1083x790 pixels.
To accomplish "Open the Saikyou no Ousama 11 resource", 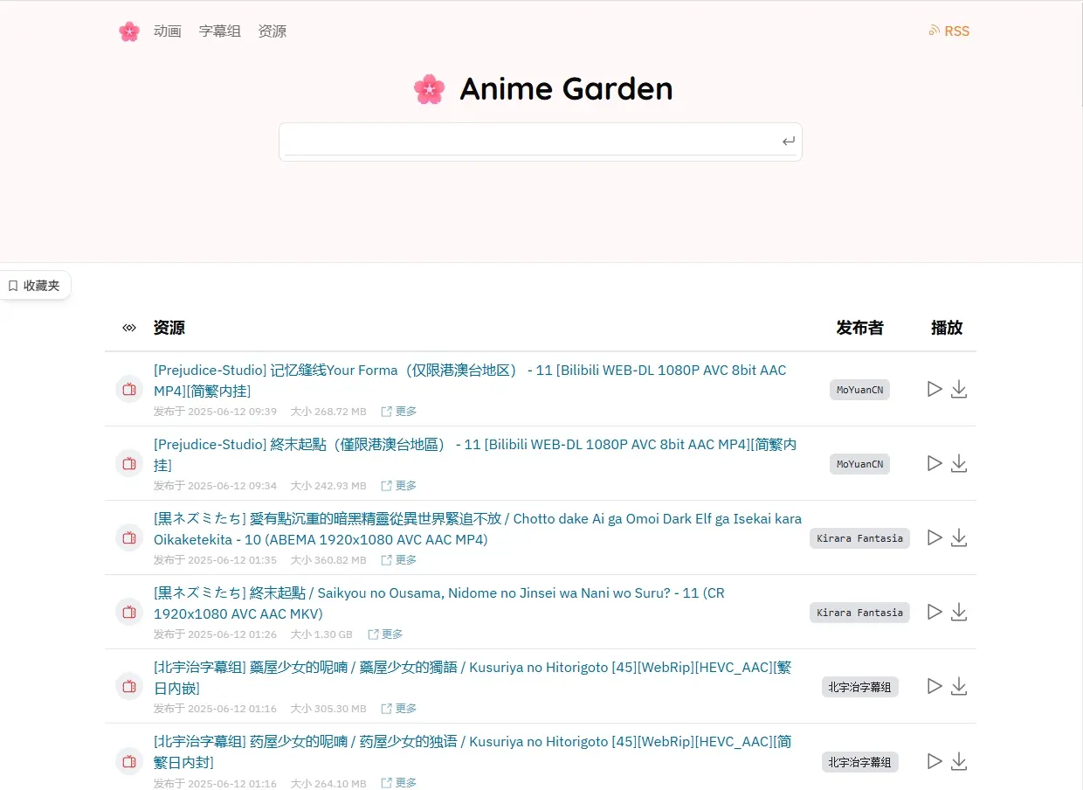I will tap(439, 603).
